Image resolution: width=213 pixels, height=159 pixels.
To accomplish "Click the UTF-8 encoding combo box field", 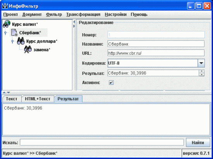I will (x=153, y=63).
